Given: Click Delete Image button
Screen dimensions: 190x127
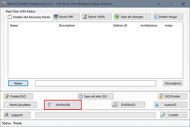Looking at the screenshot, I should coord(168,17).
